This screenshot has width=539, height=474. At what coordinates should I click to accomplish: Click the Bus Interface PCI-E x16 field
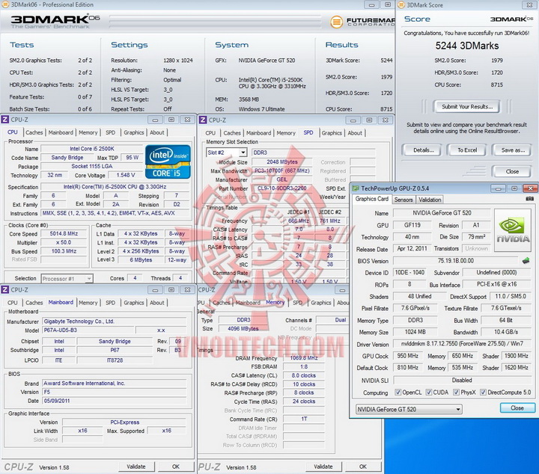click(497, 284)
